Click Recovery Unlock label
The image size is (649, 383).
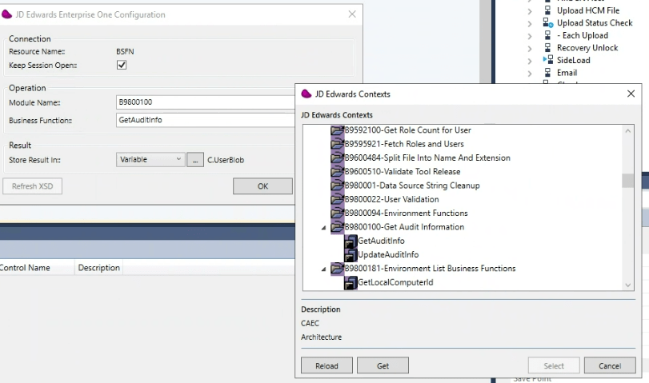pos(587,47)
